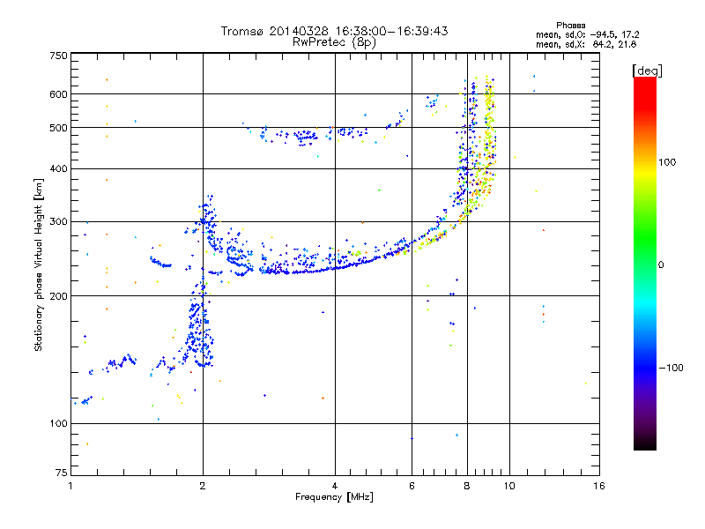This screenshot has height=529, width=705.
Task: Click the colorbar tick label '100'
Action: [667, 162]
